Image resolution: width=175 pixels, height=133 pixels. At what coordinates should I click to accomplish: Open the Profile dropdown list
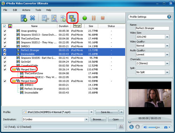coord(91,112)
